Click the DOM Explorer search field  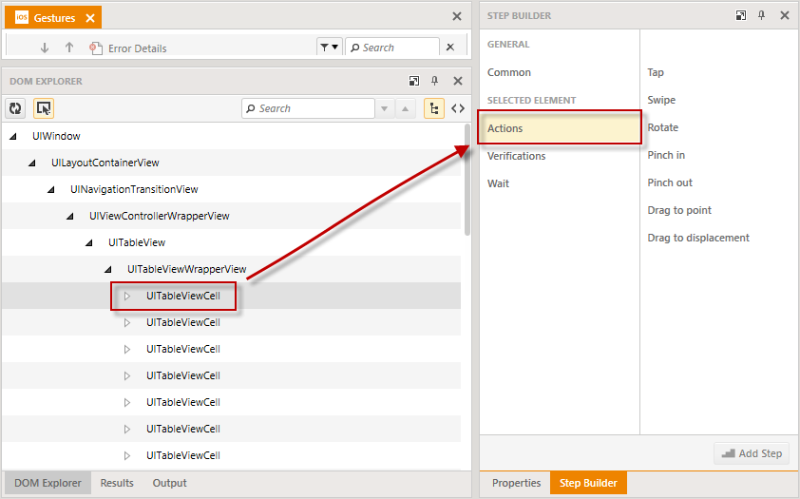308,108
